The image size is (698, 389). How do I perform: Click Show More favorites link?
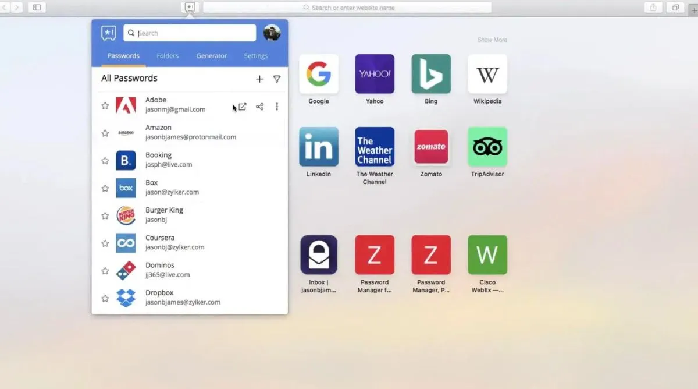pos(492,40)
